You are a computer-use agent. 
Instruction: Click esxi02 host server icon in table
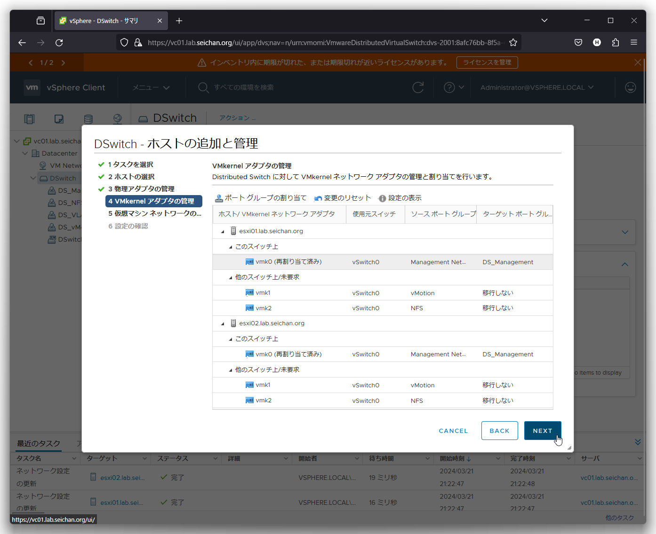[233, 323]
